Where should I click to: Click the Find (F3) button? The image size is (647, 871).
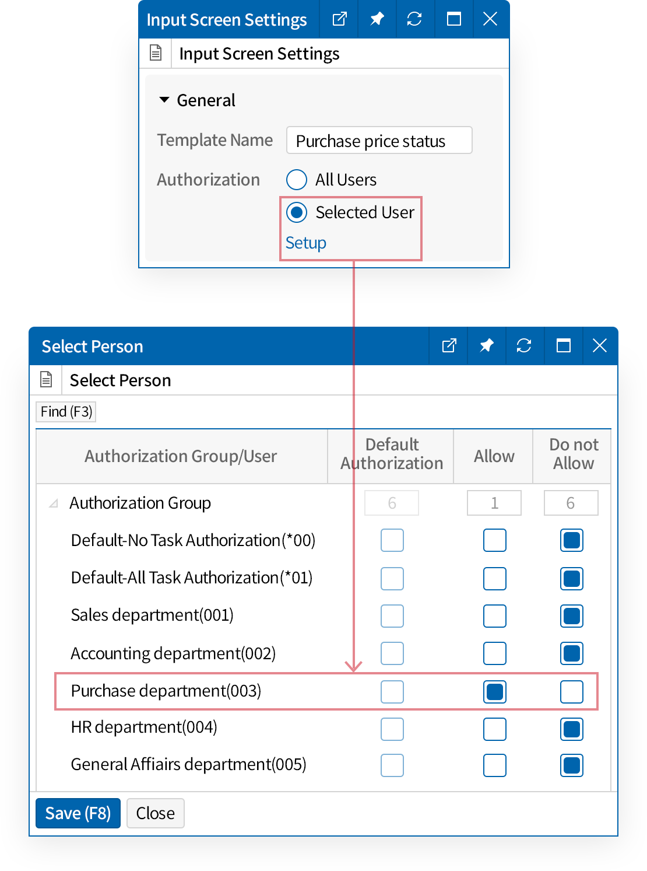point(66,412)
